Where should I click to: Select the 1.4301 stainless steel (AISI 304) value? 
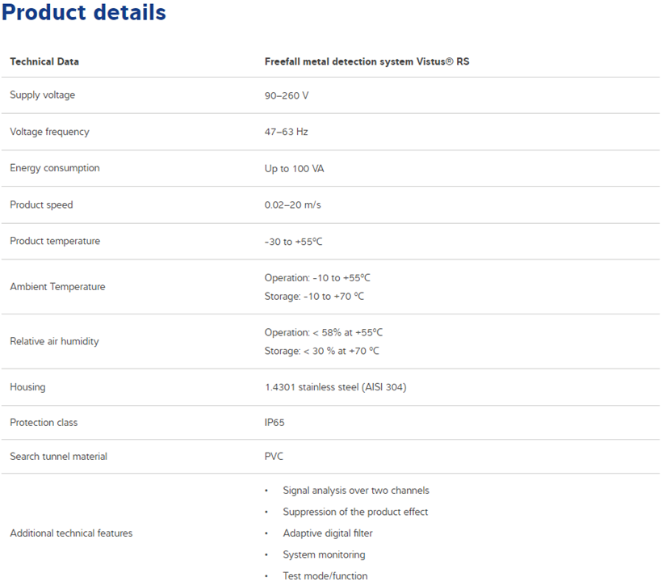coord(336,387)
